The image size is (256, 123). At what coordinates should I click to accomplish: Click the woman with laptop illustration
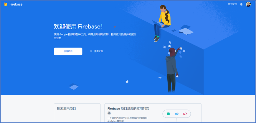[162, 23]
